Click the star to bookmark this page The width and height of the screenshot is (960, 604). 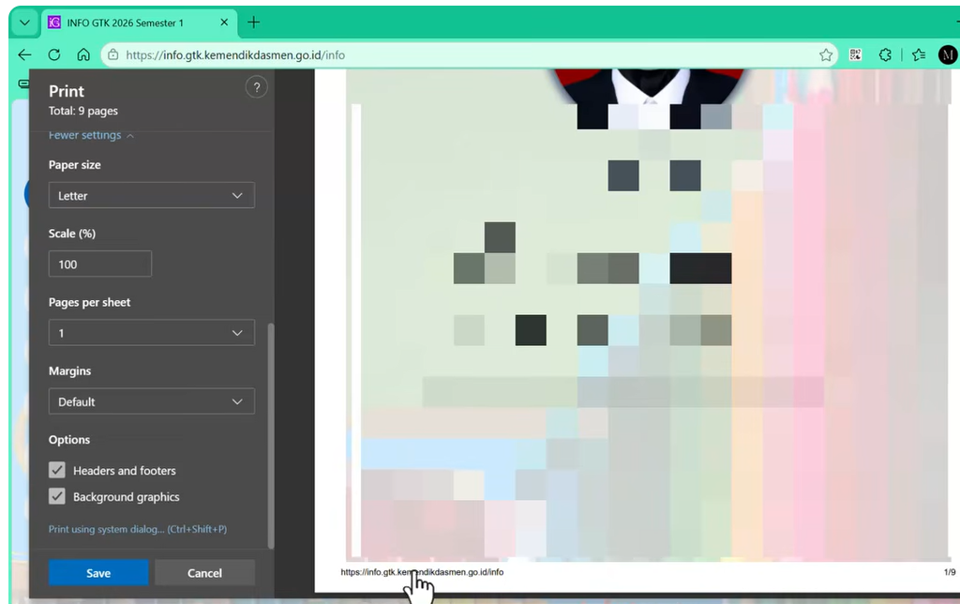pyautogui.click(x=826, y=54)
